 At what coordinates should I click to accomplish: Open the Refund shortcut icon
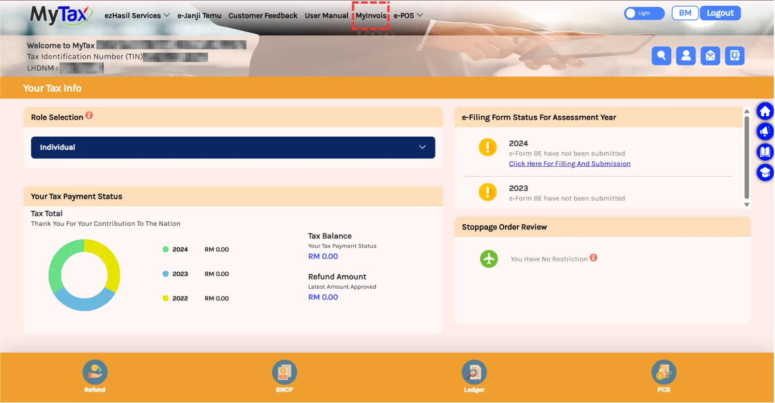95,372
